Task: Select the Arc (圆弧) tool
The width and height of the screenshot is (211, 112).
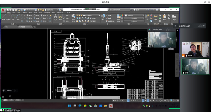Action: pos(18,17)
